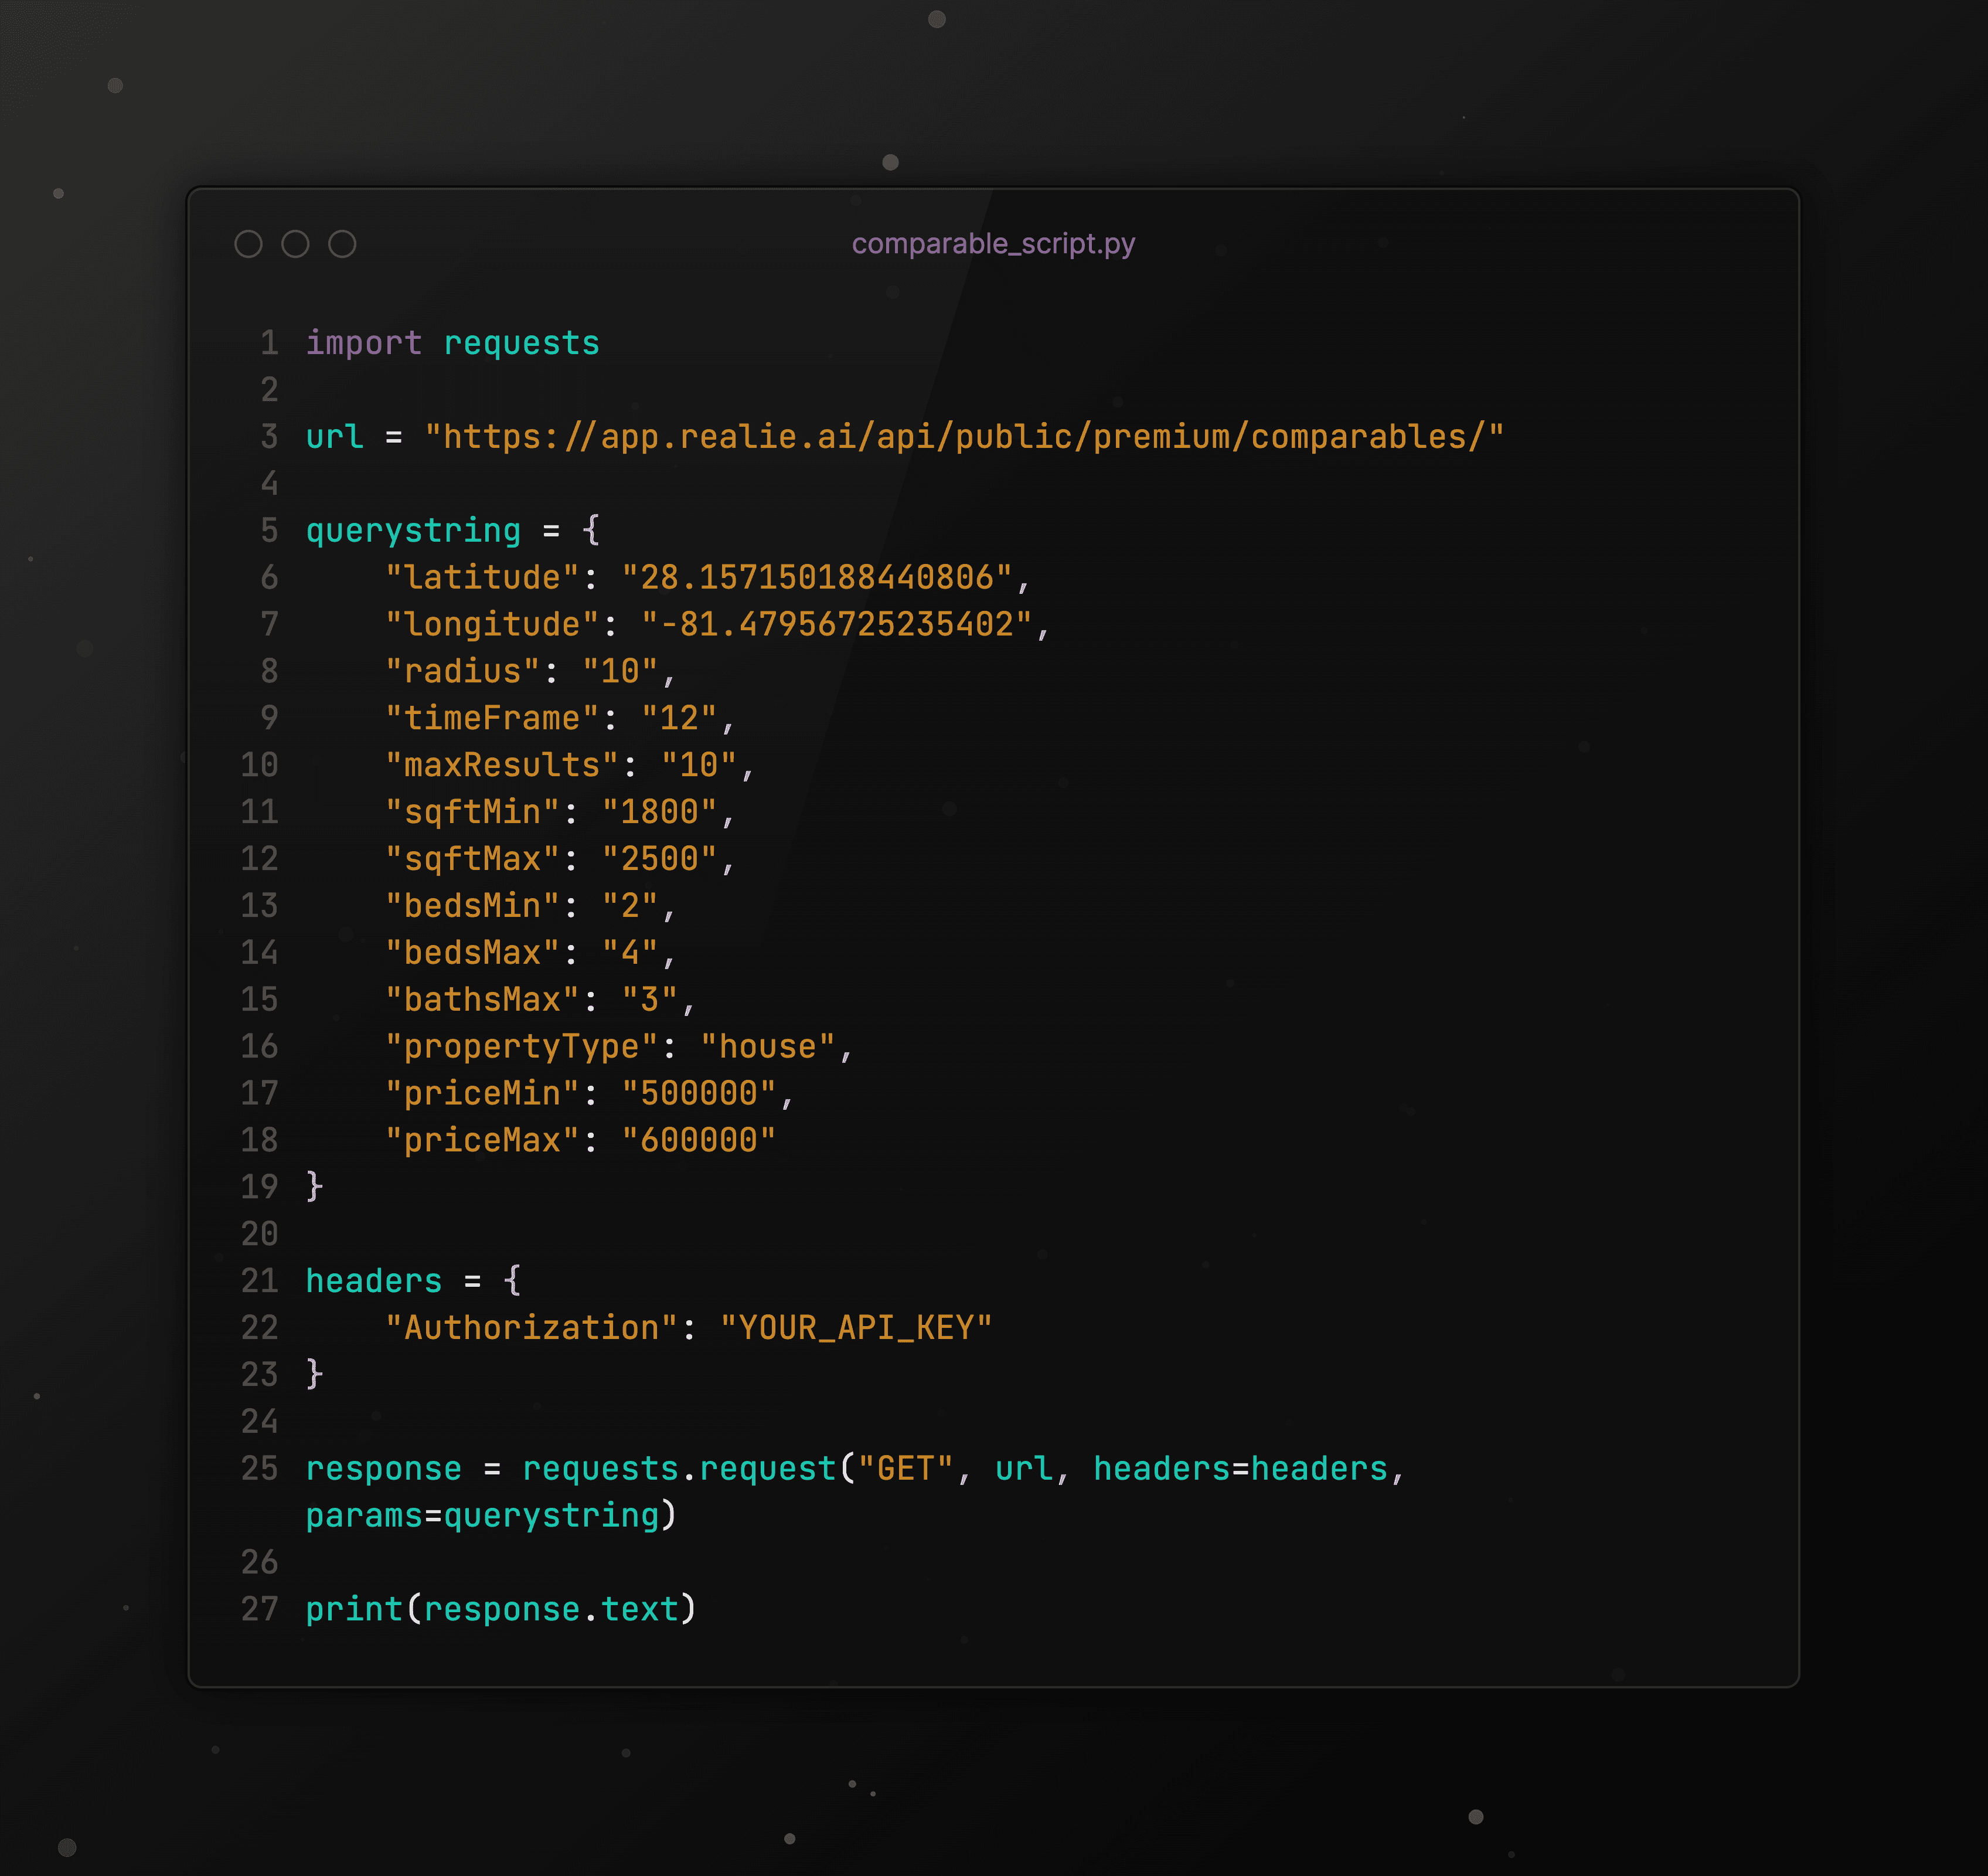Click the comparable_script.py file title
This screenshot has width=1988, height=1876.
(x=993, y=244)
